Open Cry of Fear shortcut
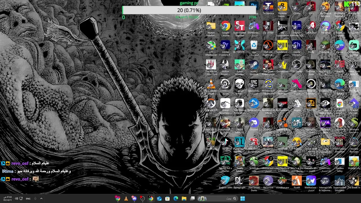Screen dimensions: 361x203 click(x=268, y=28)
